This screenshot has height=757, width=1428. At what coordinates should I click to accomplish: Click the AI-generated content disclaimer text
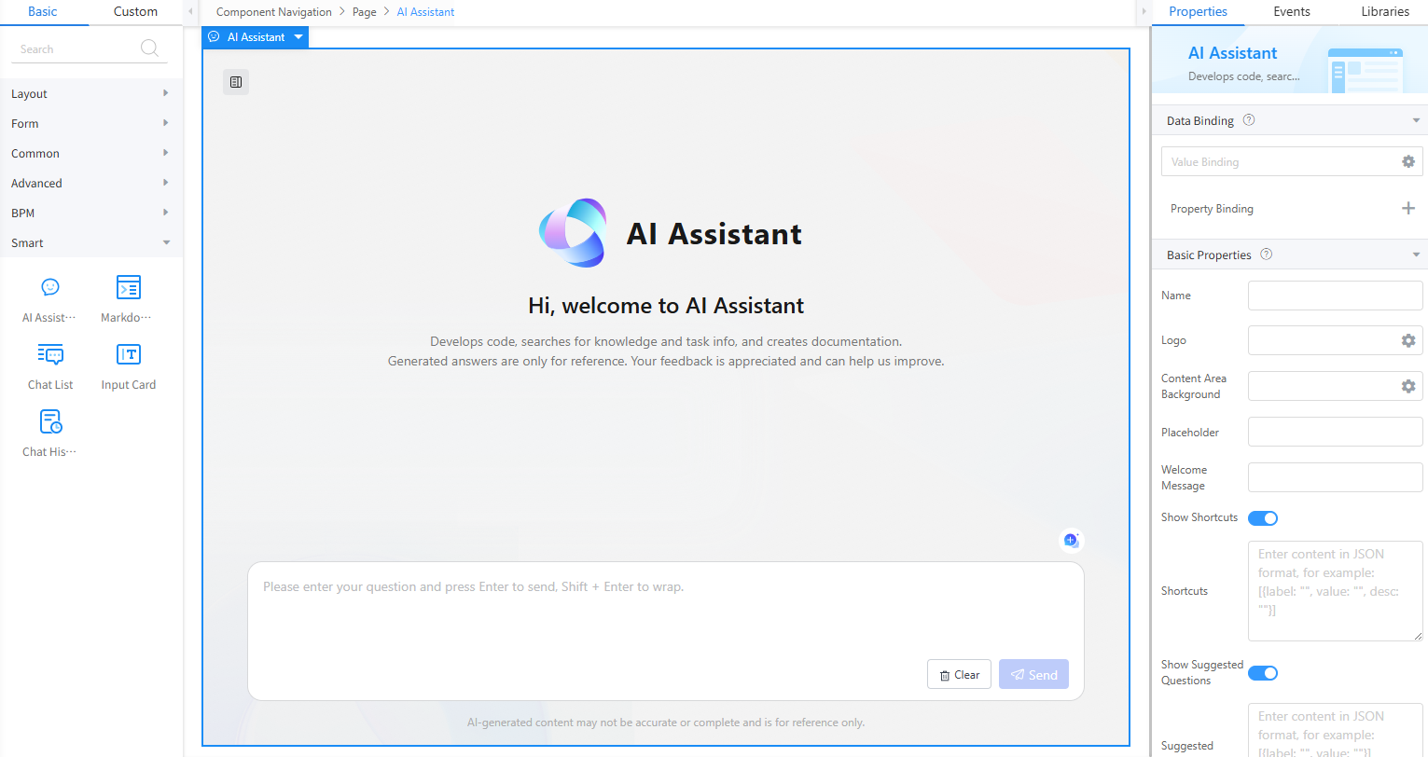tap(666, 723)
